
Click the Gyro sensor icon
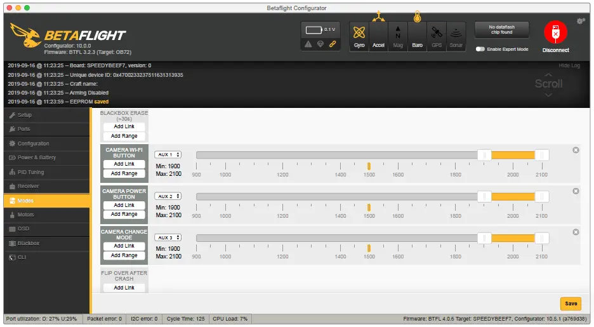coord(359,36)
